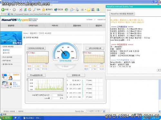This screenshot has width=161, height=120.
Task: Open Mail envelope toolbar icon
Action: [x=71, y=10]
